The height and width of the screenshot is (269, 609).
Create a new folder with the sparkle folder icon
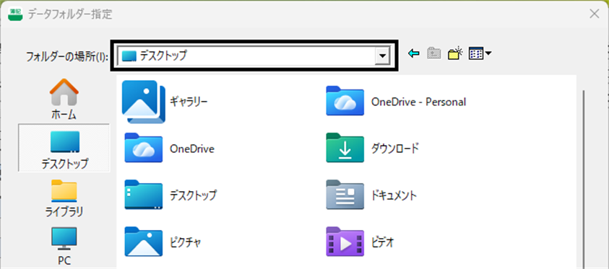click(455, 53)
